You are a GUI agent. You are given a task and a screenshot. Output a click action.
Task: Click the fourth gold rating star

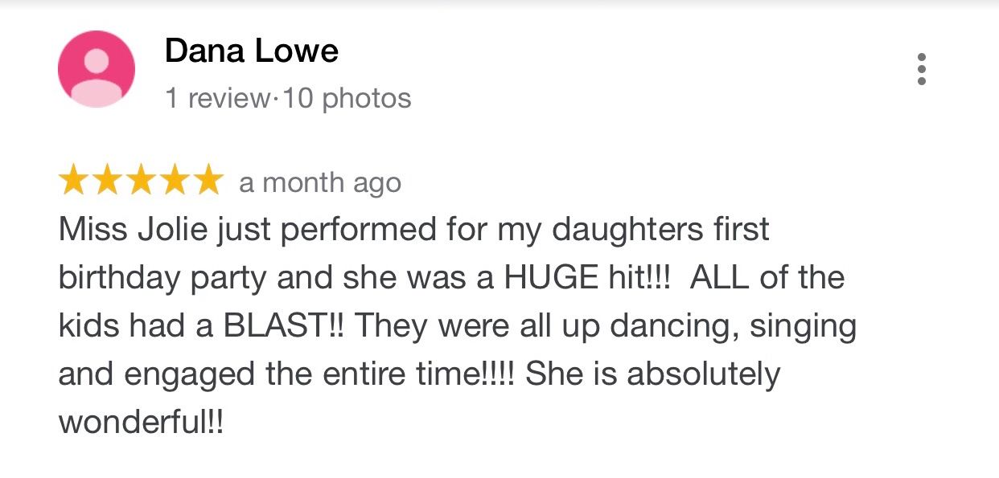(x=173, y=182)
